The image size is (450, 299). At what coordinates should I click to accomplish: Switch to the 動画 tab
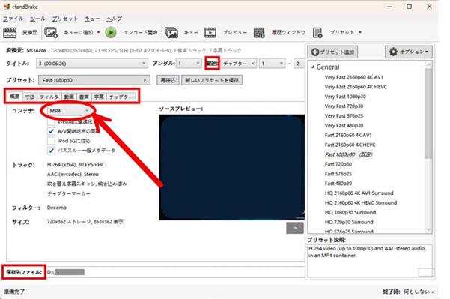(69, 97)
